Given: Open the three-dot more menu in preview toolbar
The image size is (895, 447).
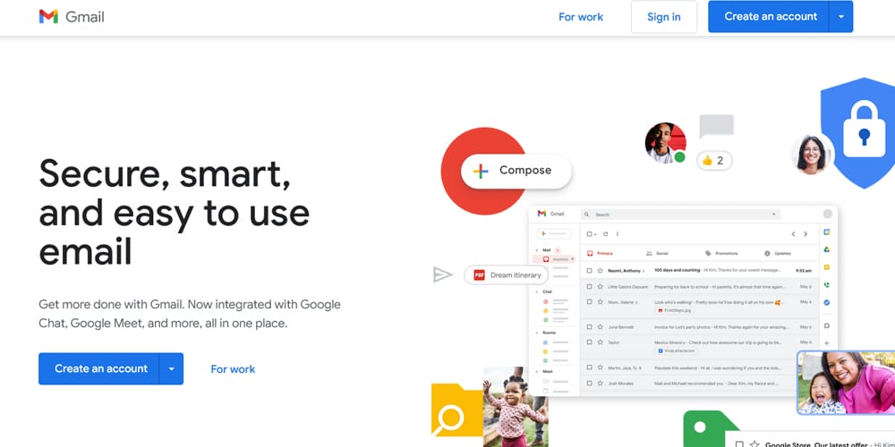Looking at the screenshot, I should [617, 233].
